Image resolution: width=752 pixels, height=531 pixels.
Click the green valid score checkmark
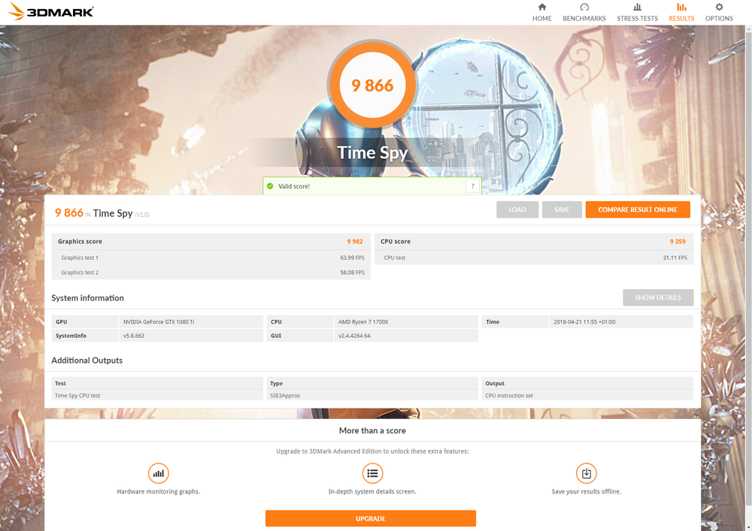click(x=270, y=186)
